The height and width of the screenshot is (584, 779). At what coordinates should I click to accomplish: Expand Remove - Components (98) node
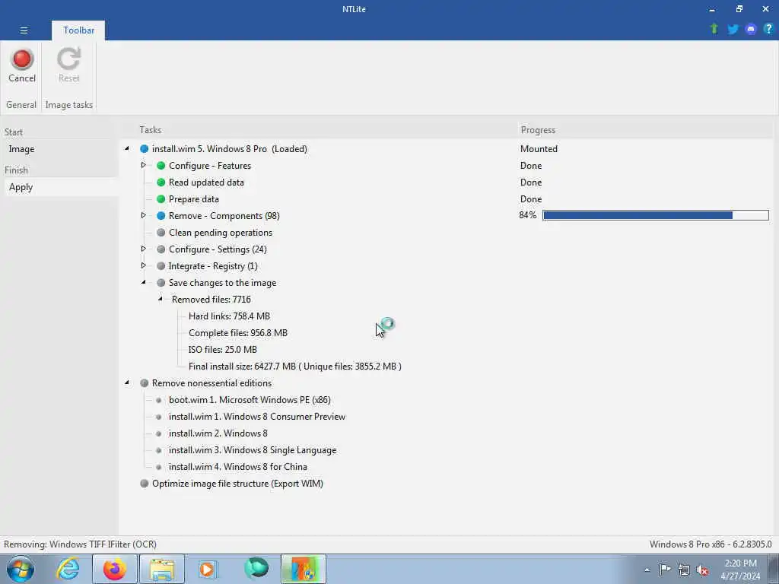pos(144,215)
